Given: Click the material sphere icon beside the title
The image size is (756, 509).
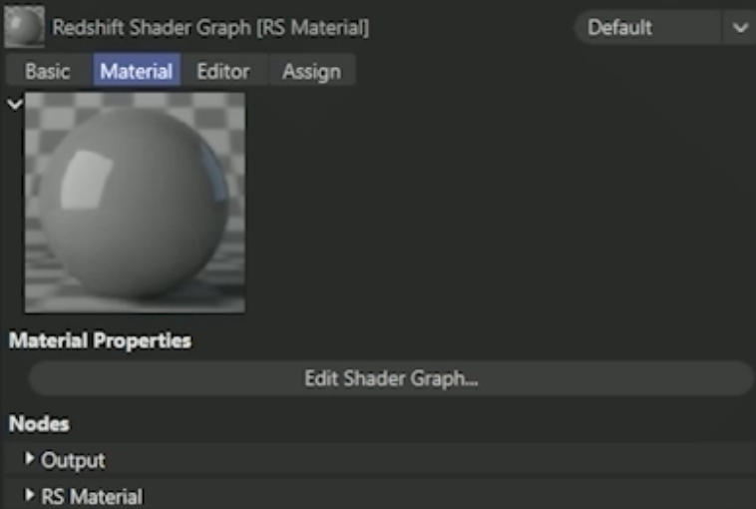Looking at the screenshot, I should (x=24, y=27).
